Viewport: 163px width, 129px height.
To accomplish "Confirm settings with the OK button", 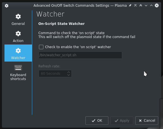I will (x=97, y=121).
